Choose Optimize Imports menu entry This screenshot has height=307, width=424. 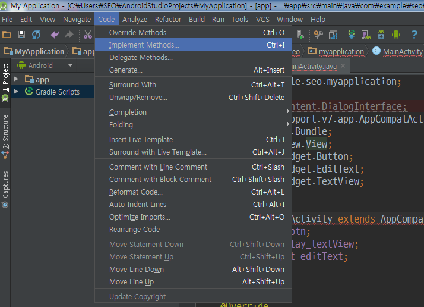(193, 217)
